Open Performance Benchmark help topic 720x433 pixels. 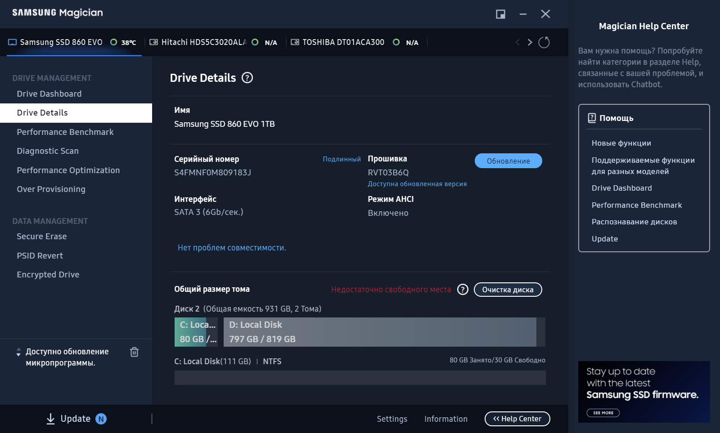[637, 205]
